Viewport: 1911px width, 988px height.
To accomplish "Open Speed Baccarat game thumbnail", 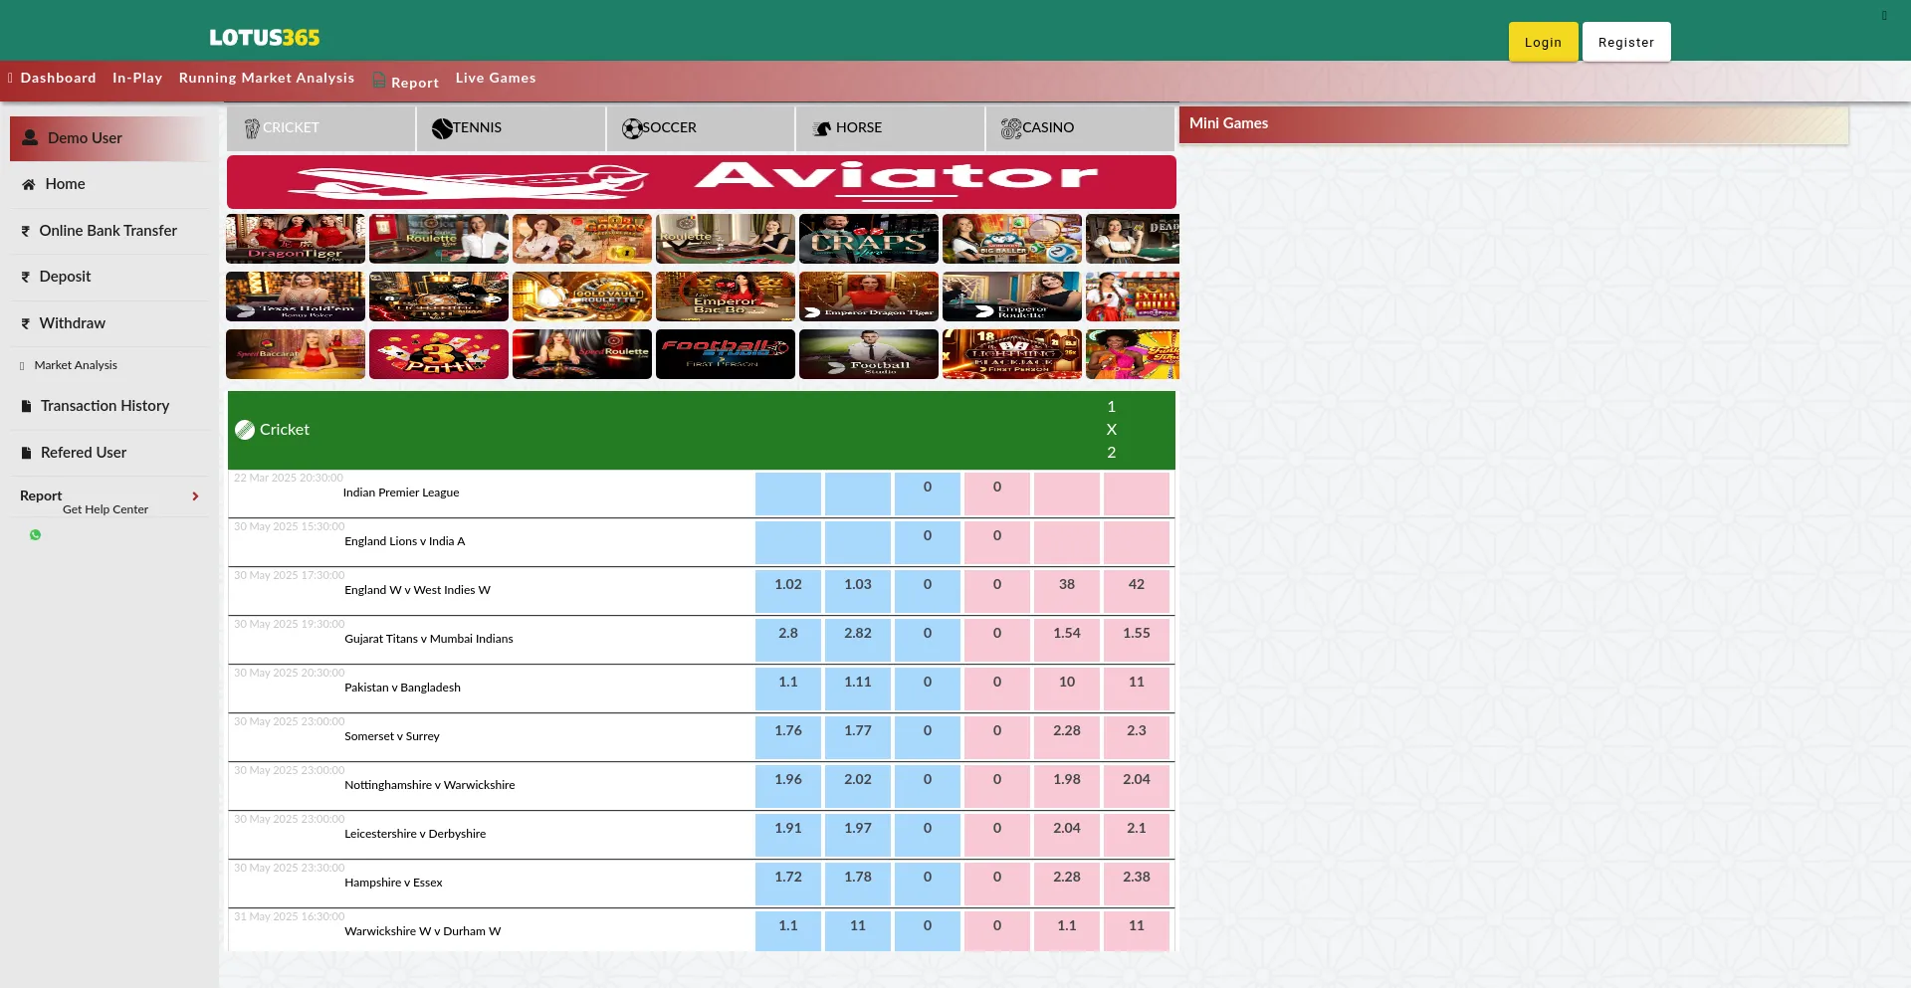I will coord(296,354).
